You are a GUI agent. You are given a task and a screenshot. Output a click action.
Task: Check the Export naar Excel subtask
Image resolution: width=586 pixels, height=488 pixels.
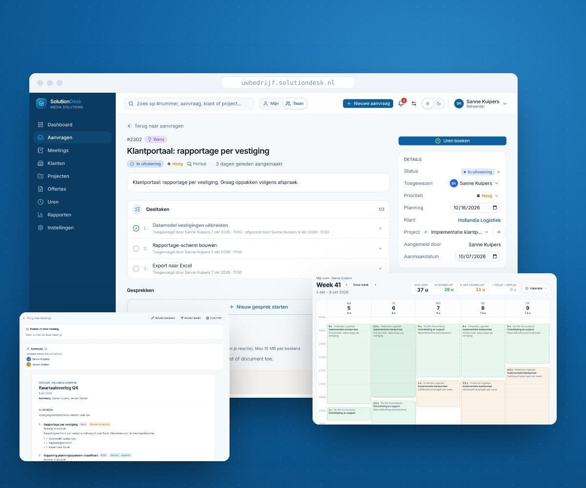(136, 268)
